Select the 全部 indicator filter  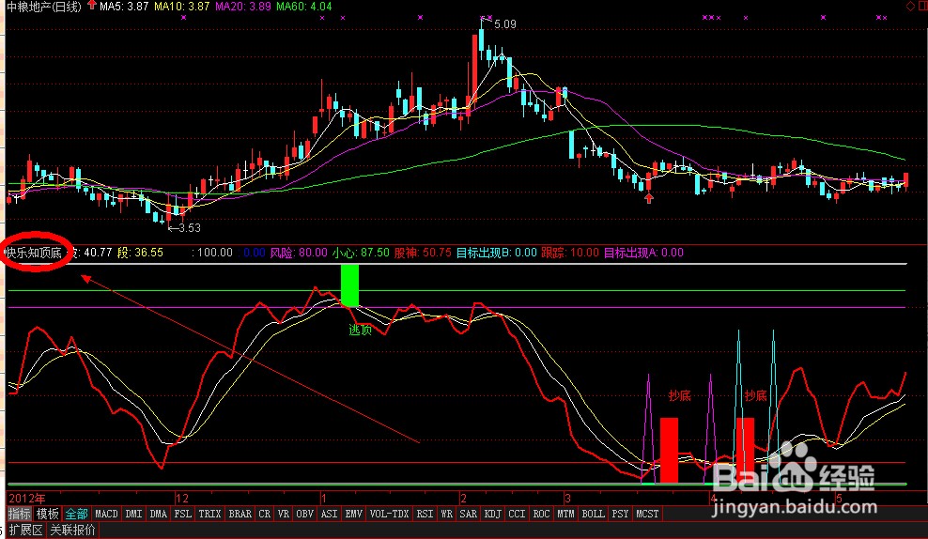(76, 514)
